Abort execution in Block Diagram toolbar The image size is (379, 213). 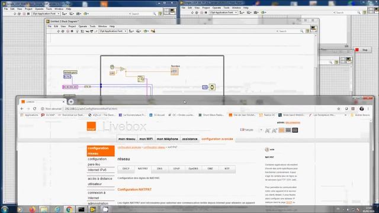[x=68, y=31]
